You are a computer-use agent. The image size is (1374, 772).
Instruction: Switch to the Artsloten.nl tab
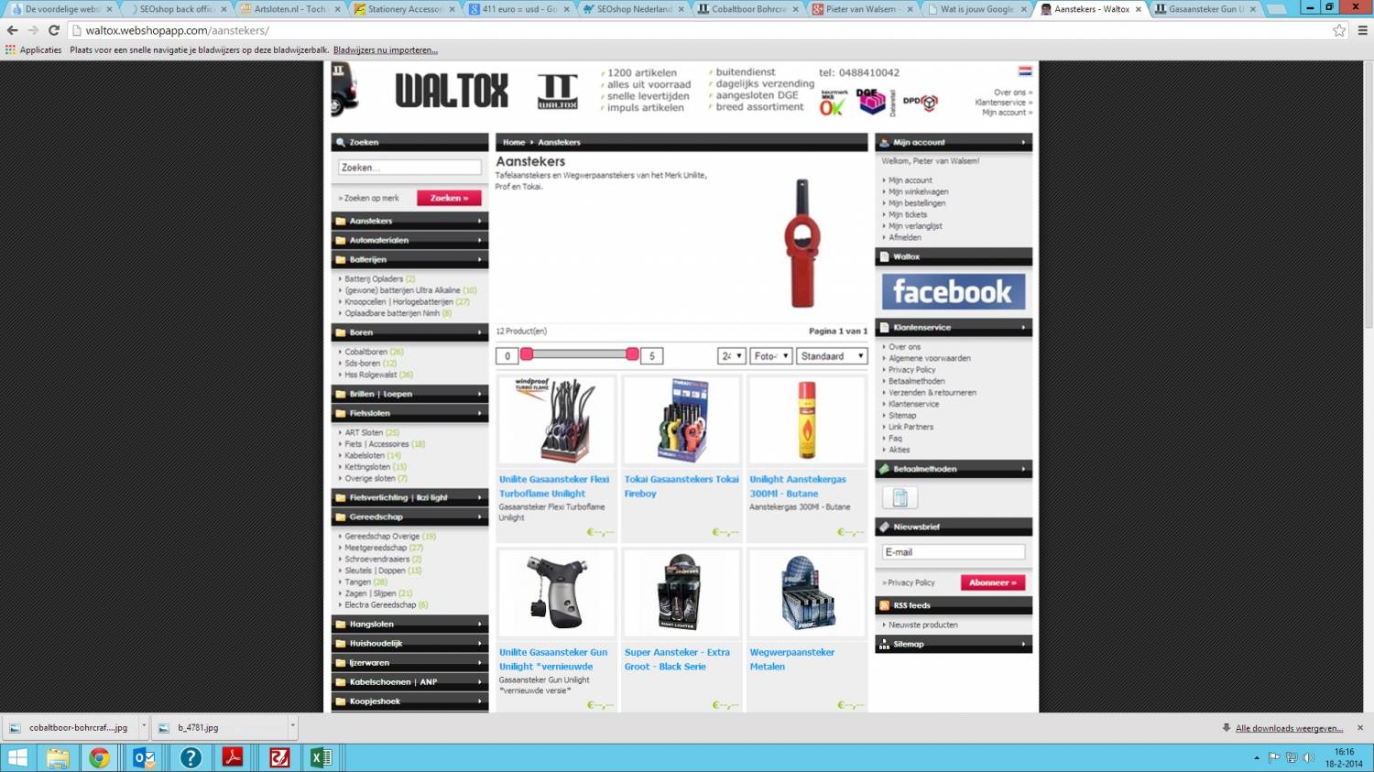[x=289, y=9]
